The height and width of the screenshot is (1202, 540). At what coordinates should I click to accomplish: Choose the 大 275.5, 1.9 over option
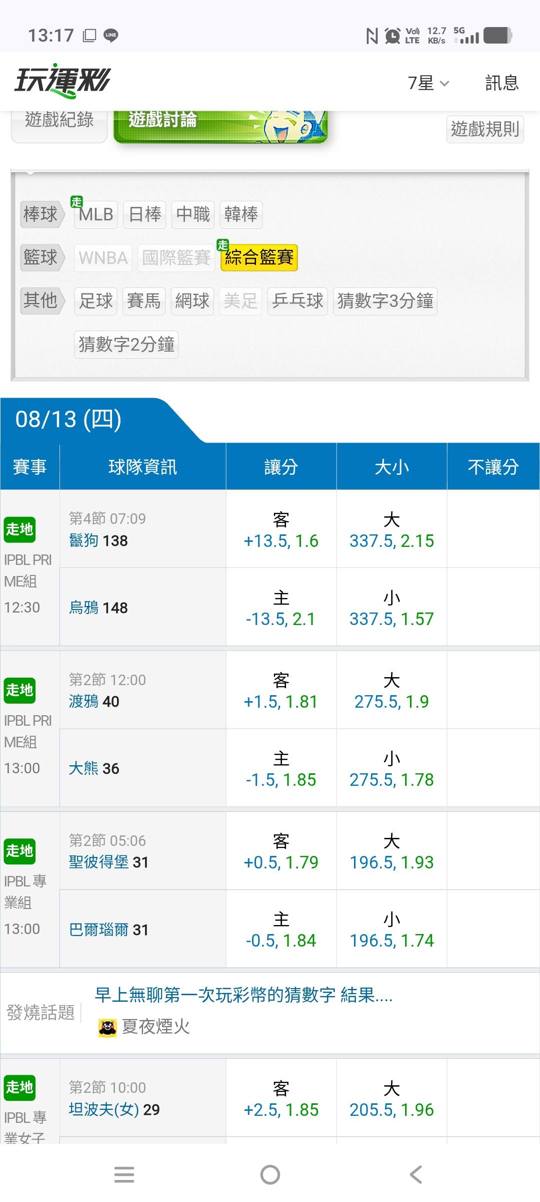(x=391, y=690)
